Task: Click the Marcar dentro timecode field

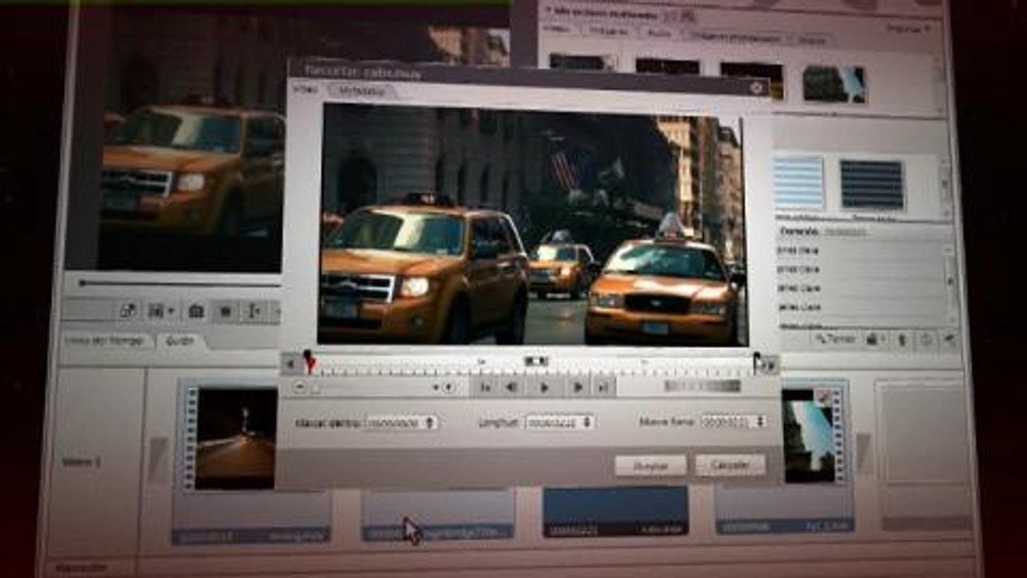Action: (395, 422)
